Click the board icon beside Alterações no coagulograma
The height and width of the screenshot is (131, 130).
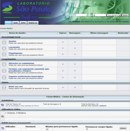(4, 64)
